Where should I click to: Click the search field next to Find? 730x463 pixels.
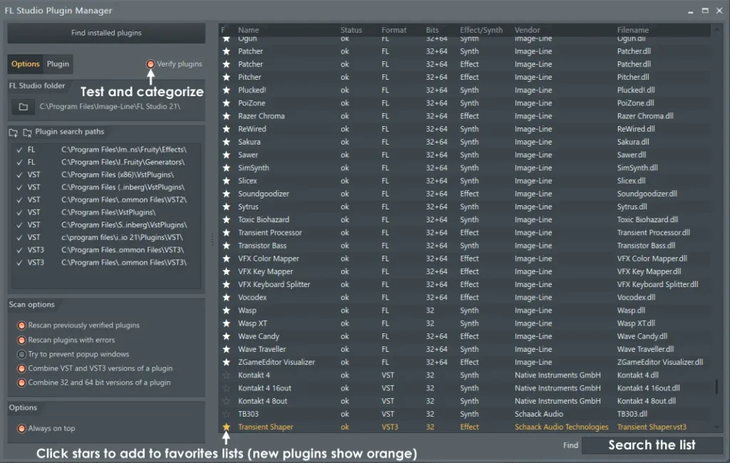[x=652, y=445]
